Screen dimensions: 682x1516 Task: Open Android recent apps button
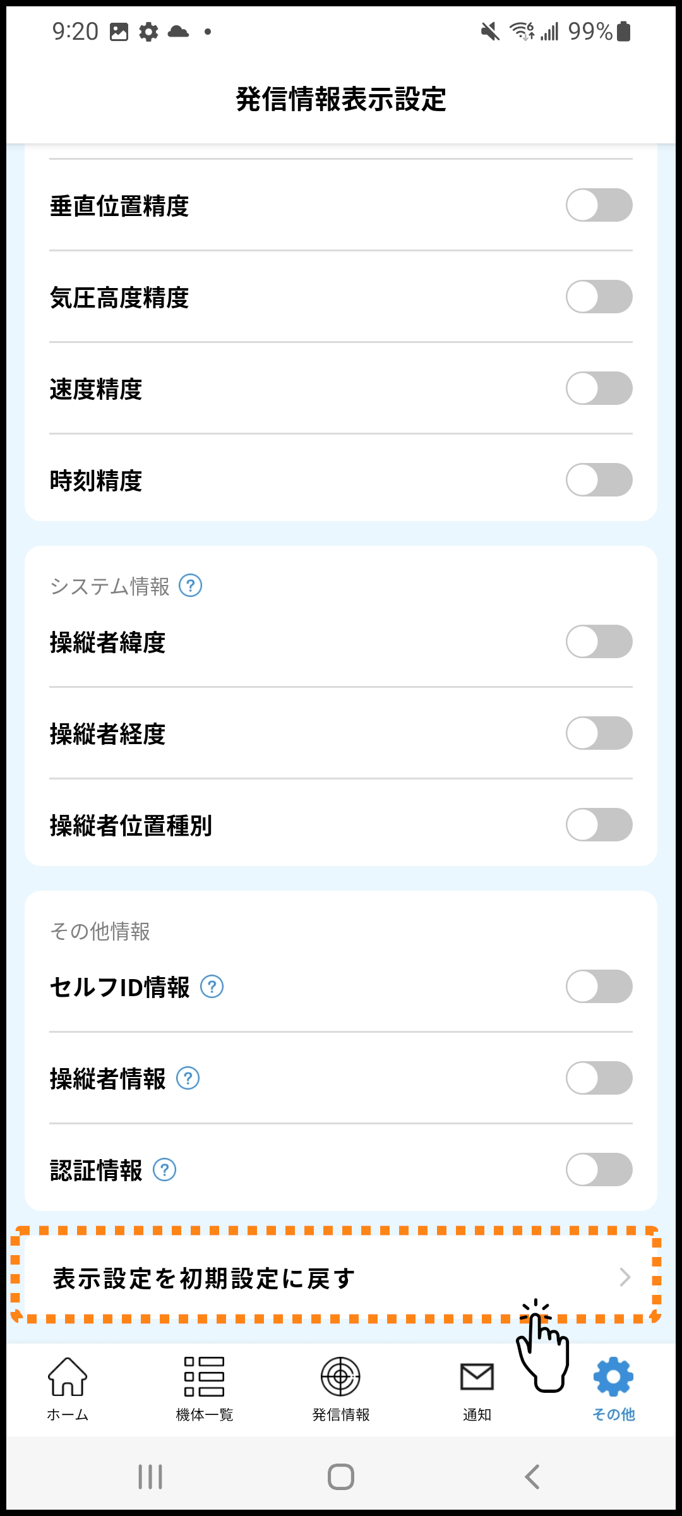pyautogui.click(x=150, y=1477)
